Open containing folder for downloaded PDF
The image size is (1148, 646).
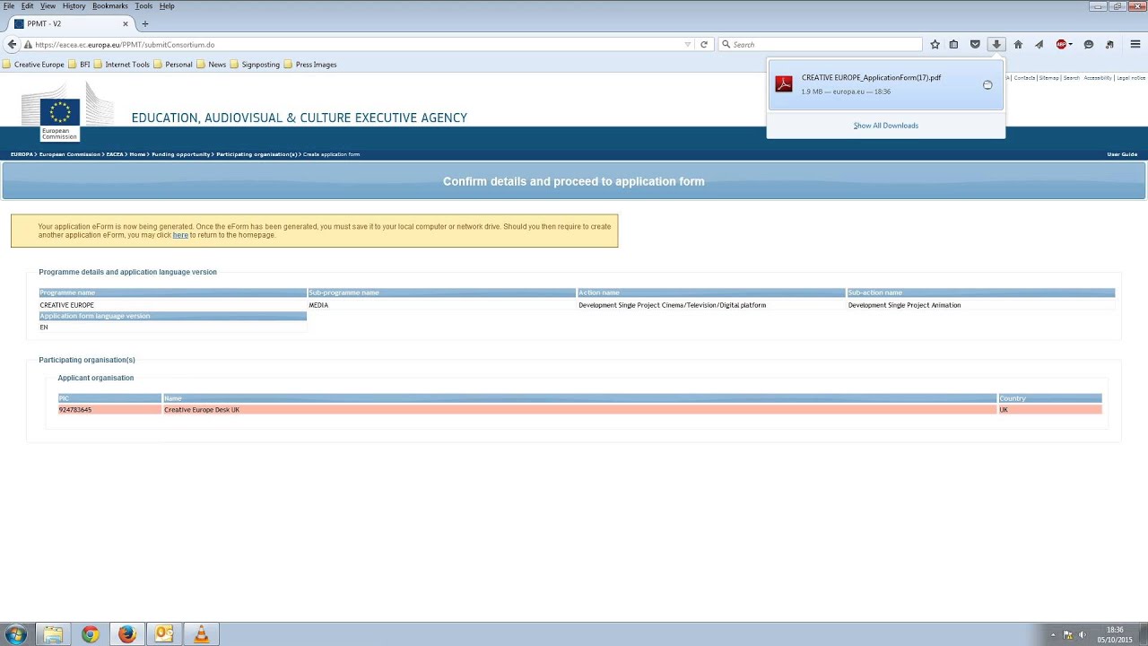point(987,85)
